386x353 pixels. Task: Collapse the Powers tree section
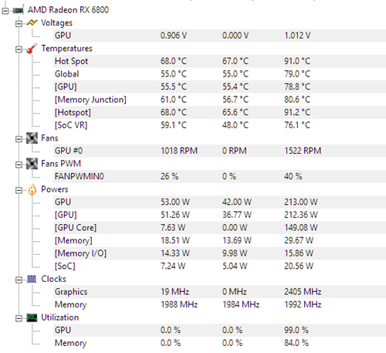coord(19,190)
